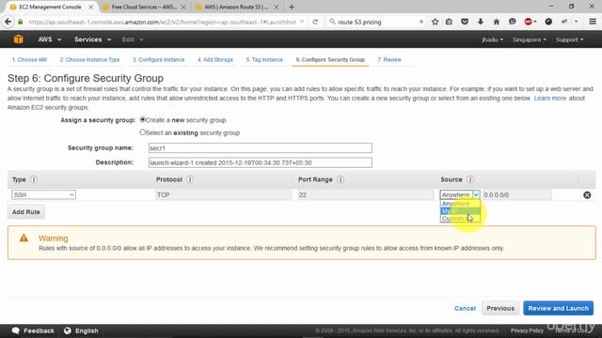Image resolution: width=602 pixels, height=338 pixels.
Task: Click the Feedback speech bubble icon
Action: 16,330
